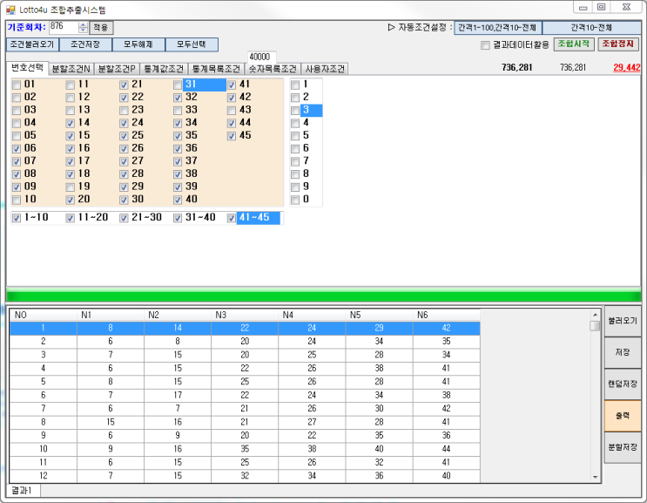Check the last-digit 7 checkbox
Screen dimensions: 647x503
click(x=295, y=162)
